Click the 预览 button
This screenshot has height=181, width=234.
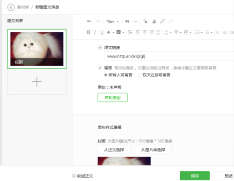(x=224, y=176)
